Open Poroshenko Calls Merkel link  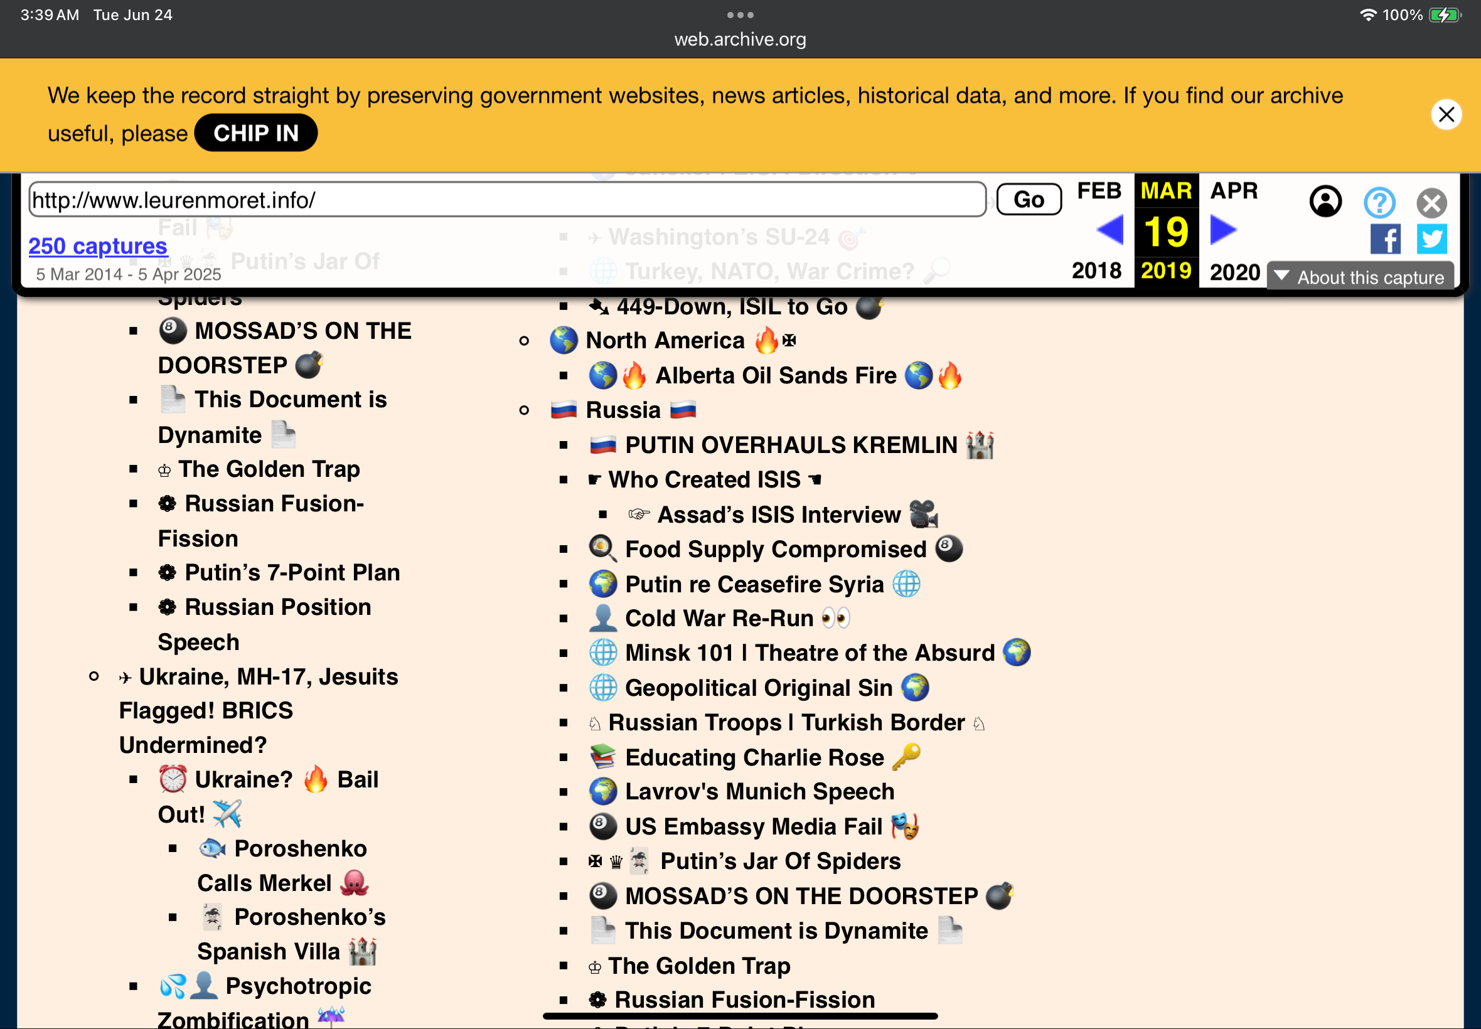click(283, 866)
